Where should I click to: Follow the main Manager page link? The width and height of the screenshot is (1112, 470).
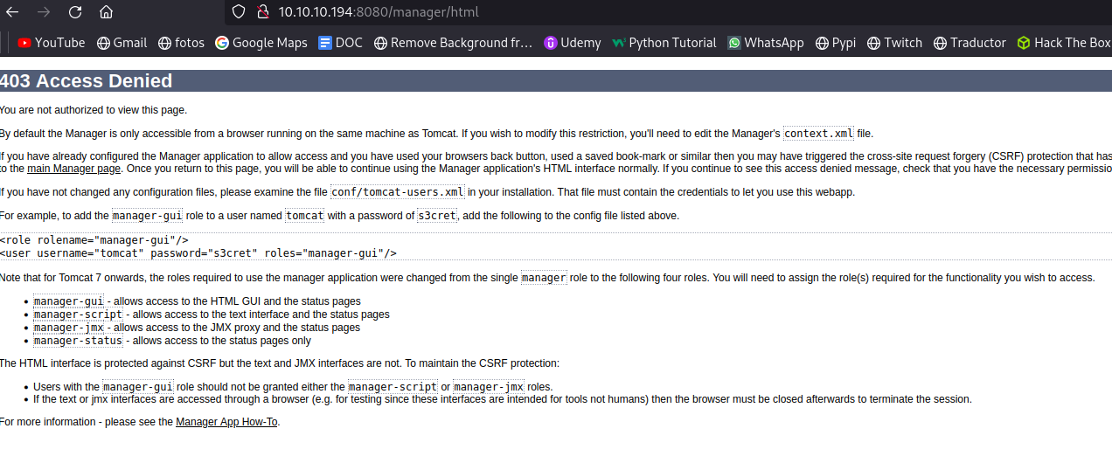coord(73,169)
